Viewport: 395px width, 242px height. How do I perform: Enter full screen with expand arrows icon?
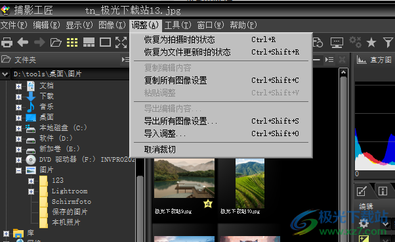(x=121, y=42)
